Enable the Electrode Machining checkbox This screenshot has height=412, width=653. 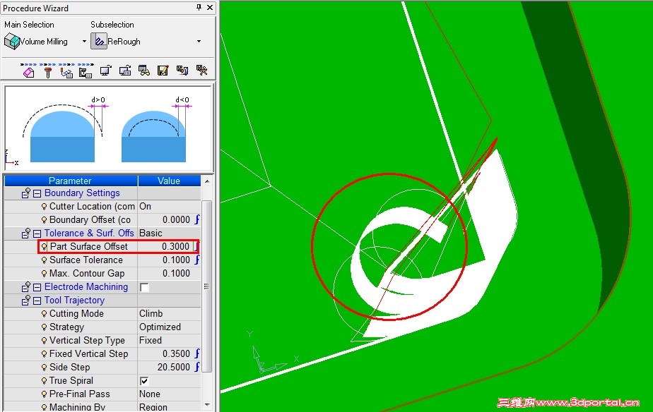[144, 287]
